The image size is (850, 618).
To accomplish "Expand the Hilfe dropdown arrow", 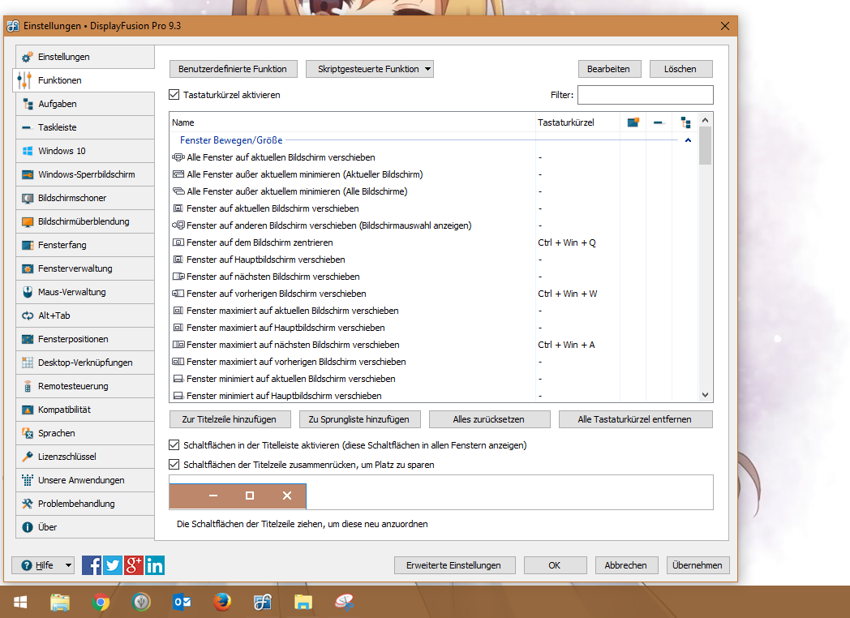I will [68, 565].
